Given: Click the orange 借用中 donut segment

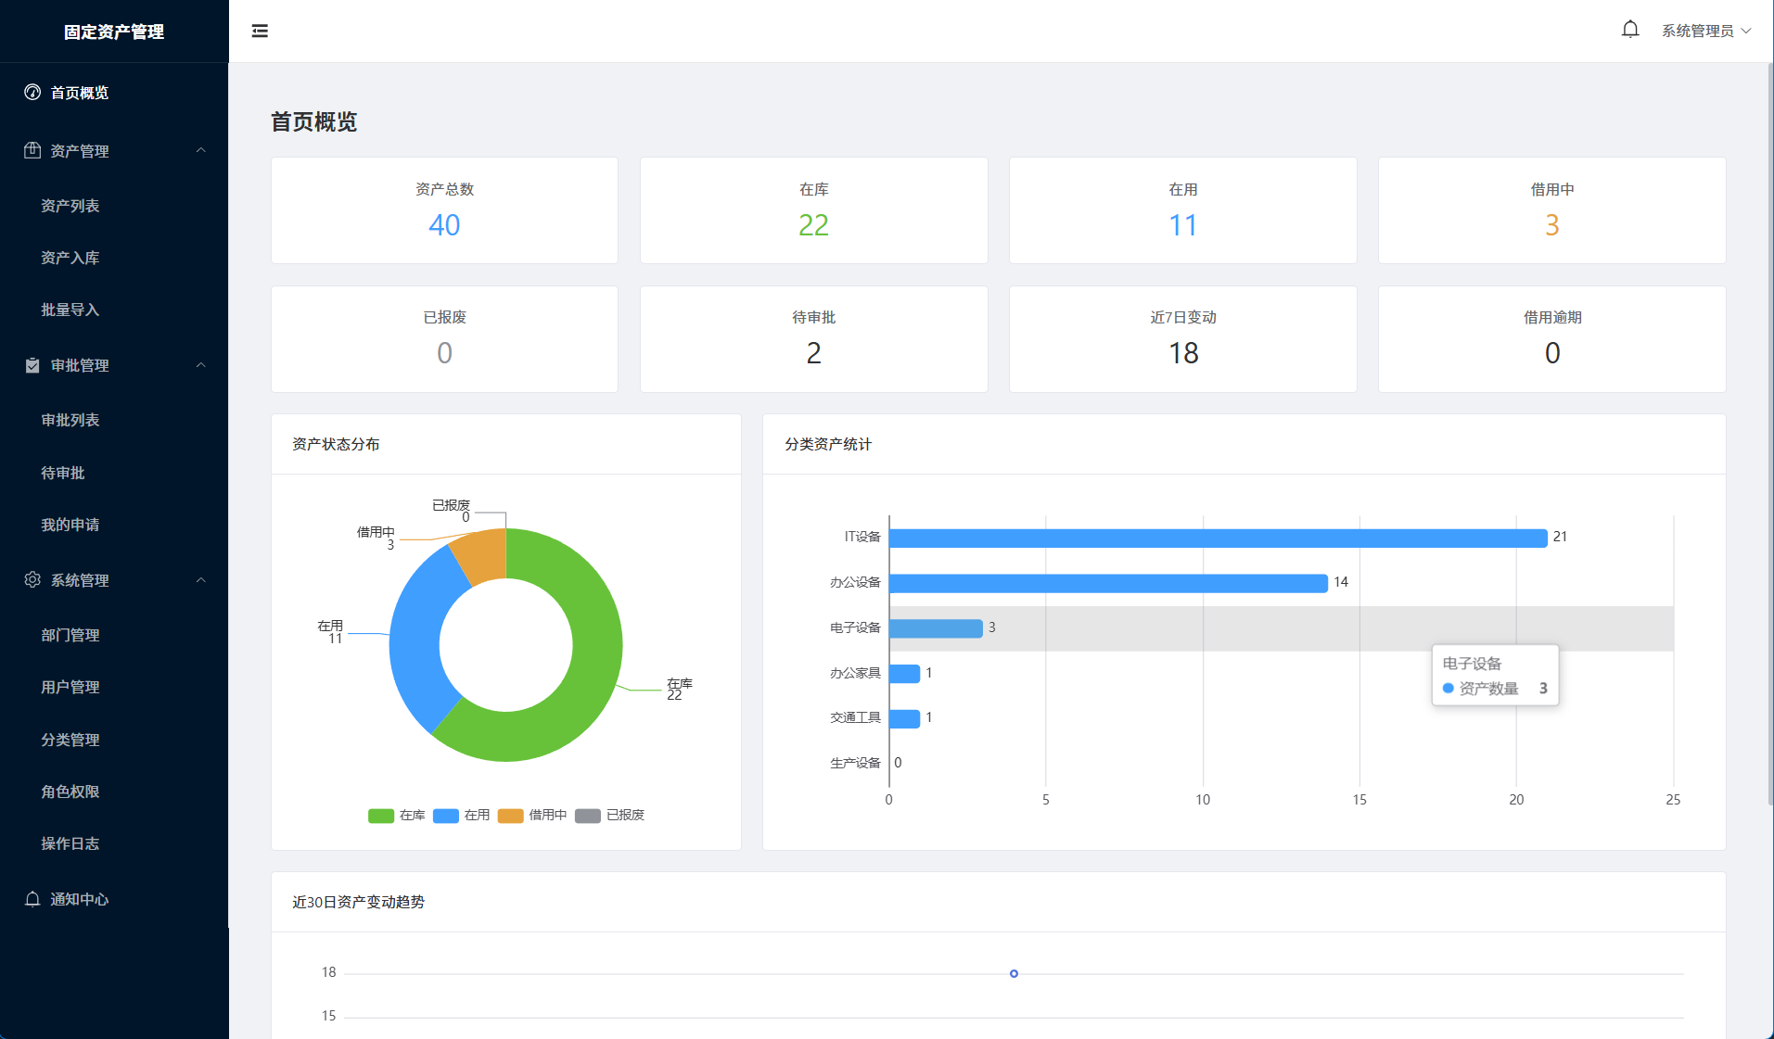Looking at the screenshot, I should point(482,556).
